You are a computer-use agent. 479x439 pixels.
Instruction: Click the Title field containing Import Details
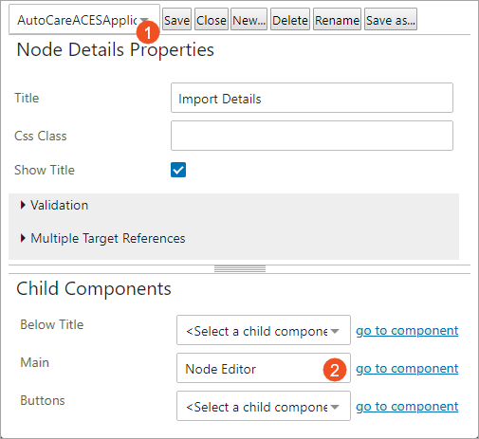click(x=312, y=98)
